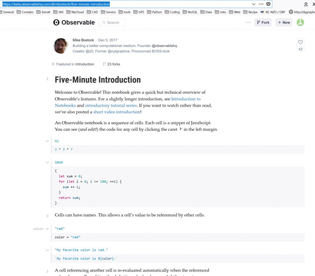
Task: Create a new notebook with New button
Action: [284, 23]
